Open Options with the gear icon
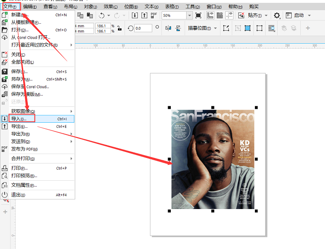 (x=277, y=15)
